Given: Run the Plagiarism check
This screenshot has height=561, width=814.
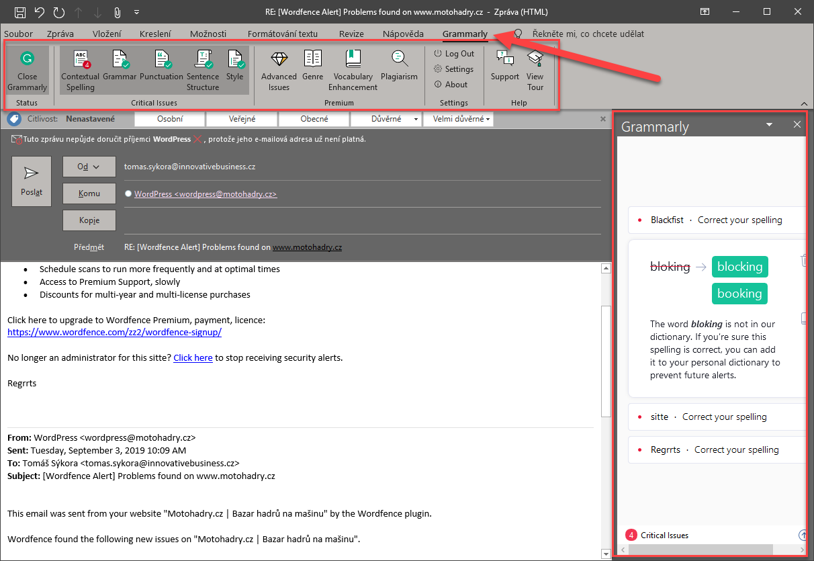Looking at the screenshot, I should pos(399,67).
